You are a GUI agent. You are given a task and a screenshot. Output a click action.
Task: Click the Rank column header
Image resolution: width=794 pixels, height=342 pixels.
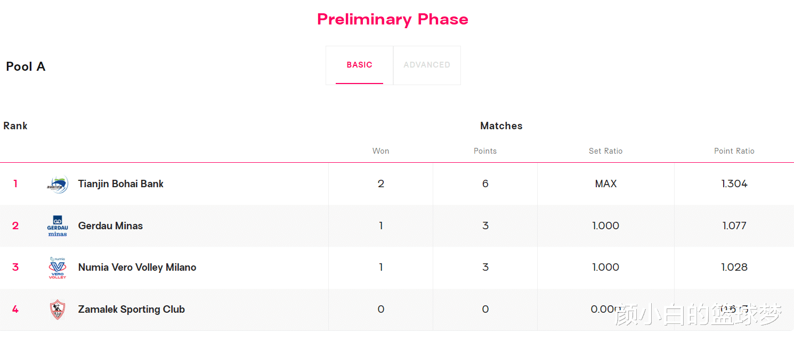[15, 126]
